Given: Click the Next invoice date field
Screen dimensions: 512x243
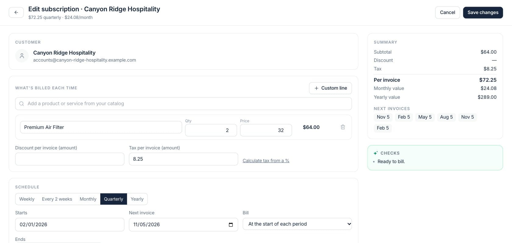Looking at the screenshot, I should click(183, 225).
